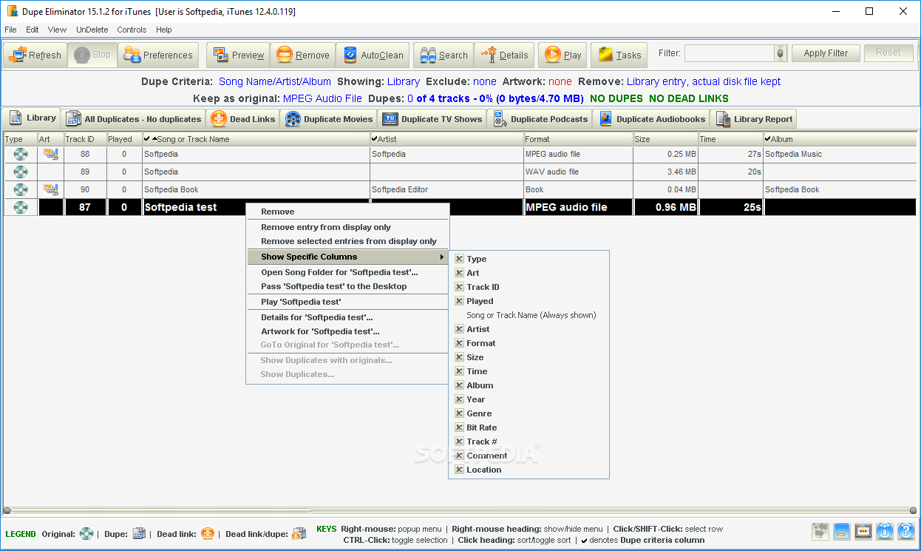Toggle the Played column checkbox

(459, 301)
